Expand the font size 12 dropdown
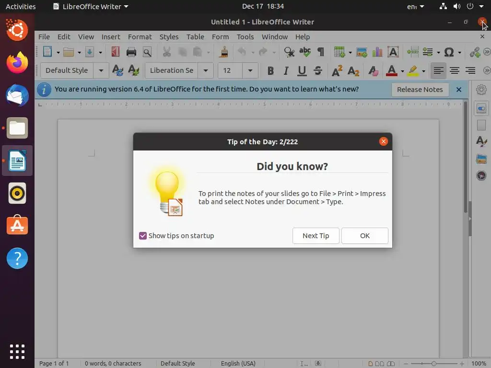 coord(250,70)
